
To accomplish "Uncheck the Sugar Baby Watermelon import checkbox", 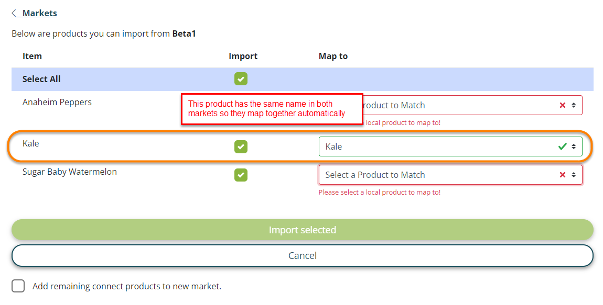I will pyautogui.click(x=241, y=175).
